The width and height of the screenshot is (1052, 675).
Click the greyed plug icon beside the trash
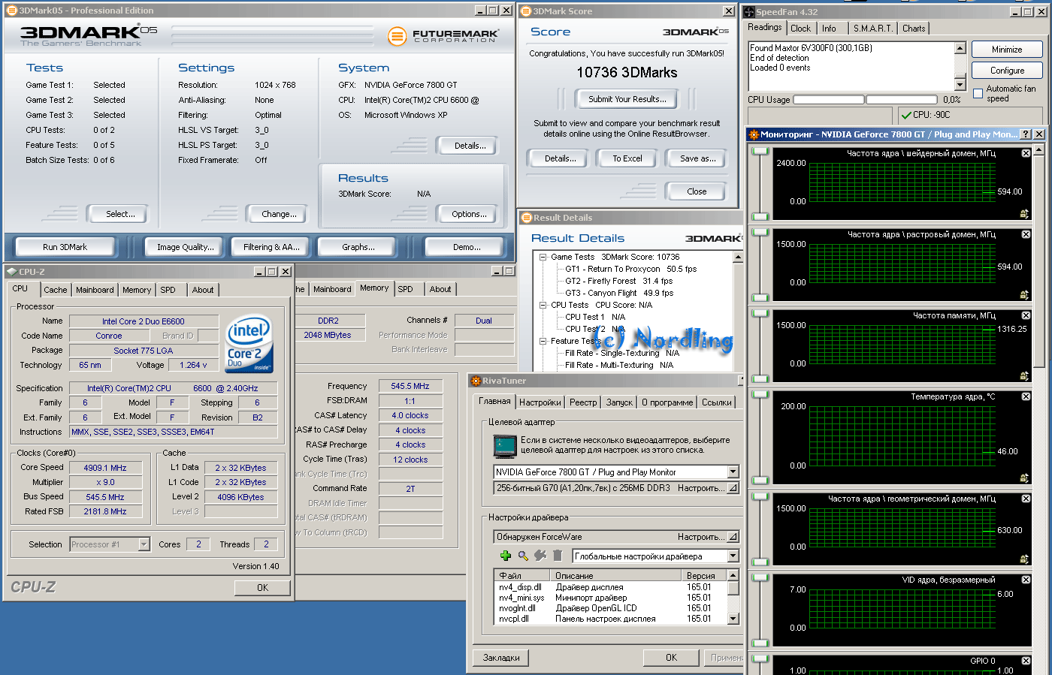tap(540, 556)
